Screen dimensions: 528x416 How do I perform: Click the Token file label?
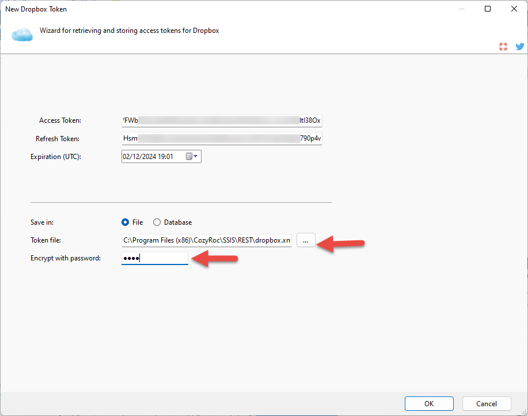(x=46, y=240)
